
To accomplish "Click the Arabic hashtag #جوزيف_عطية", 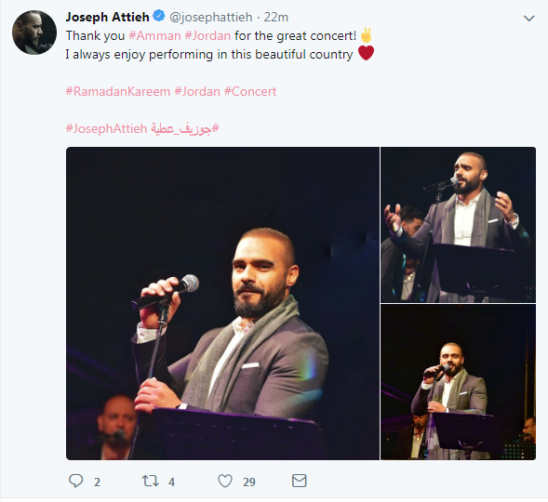I will pos(185,128).
